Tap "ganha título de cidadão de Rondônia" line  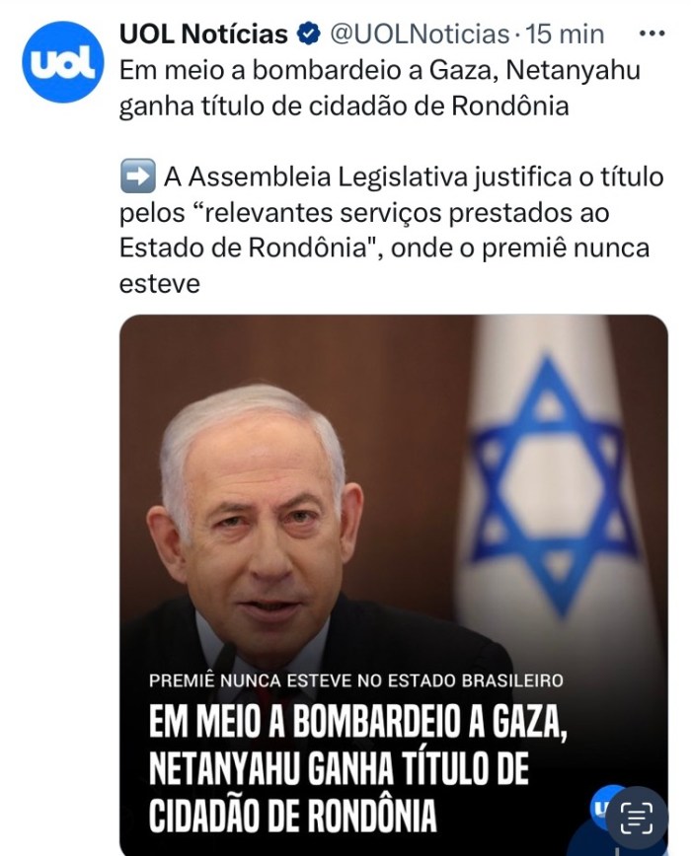coord(345,107)
